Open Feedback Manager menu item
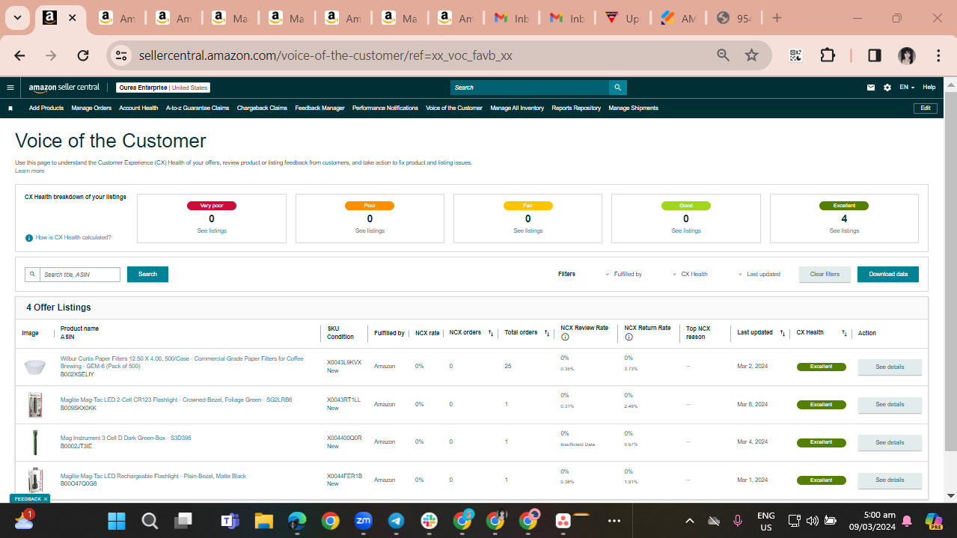Screen dimensions: 957x538 [x=319, y=108]
